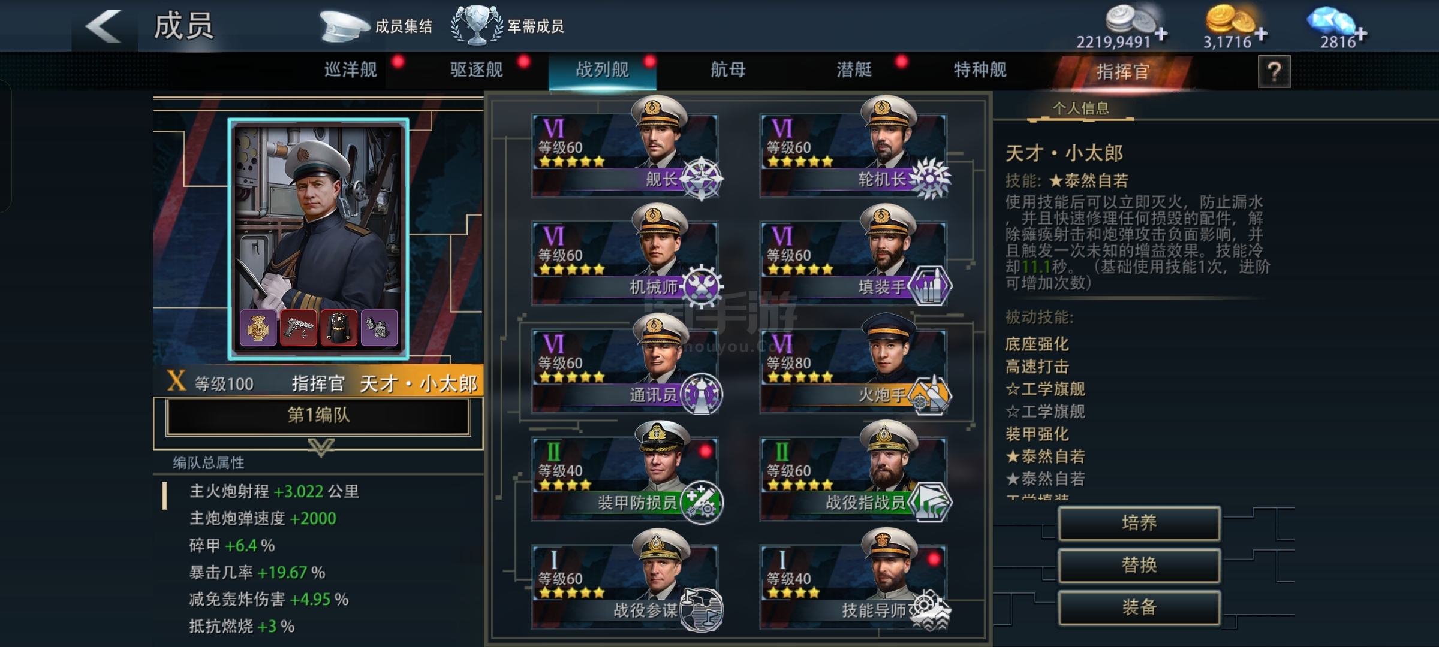This screenshot has height=647, width=1439.
Task: Add gold coins with plus icon
Action: click(1262, 34)
